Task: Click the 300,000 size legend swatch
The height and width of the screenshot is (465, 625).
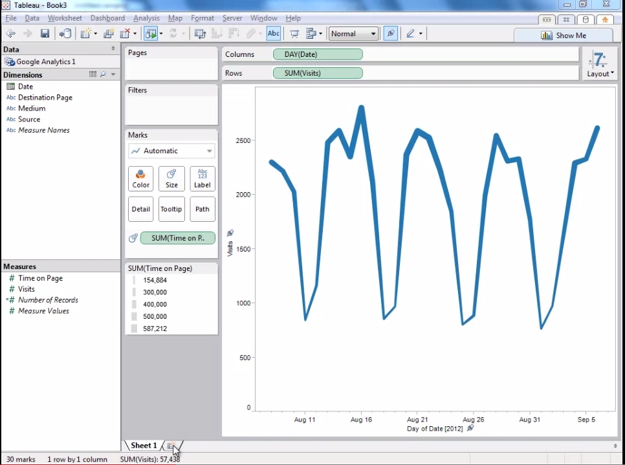Action: click(135, 292)
